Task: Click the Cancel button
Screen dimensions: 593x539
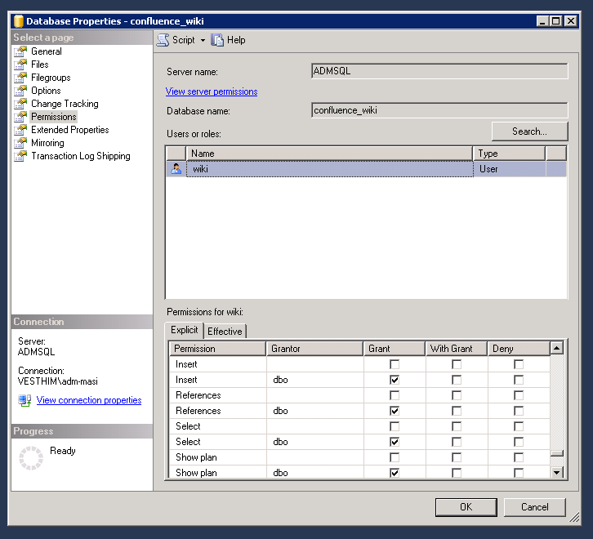Action: coord(534,507)
